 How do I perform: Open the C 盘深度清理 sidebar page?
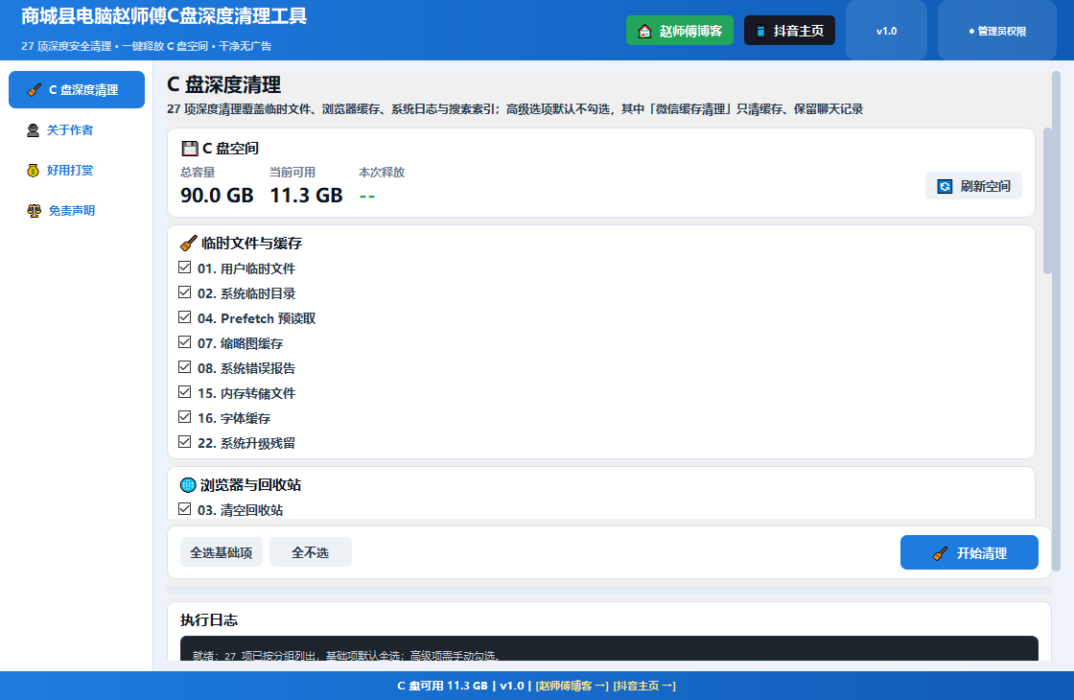(x=77, y=90)
